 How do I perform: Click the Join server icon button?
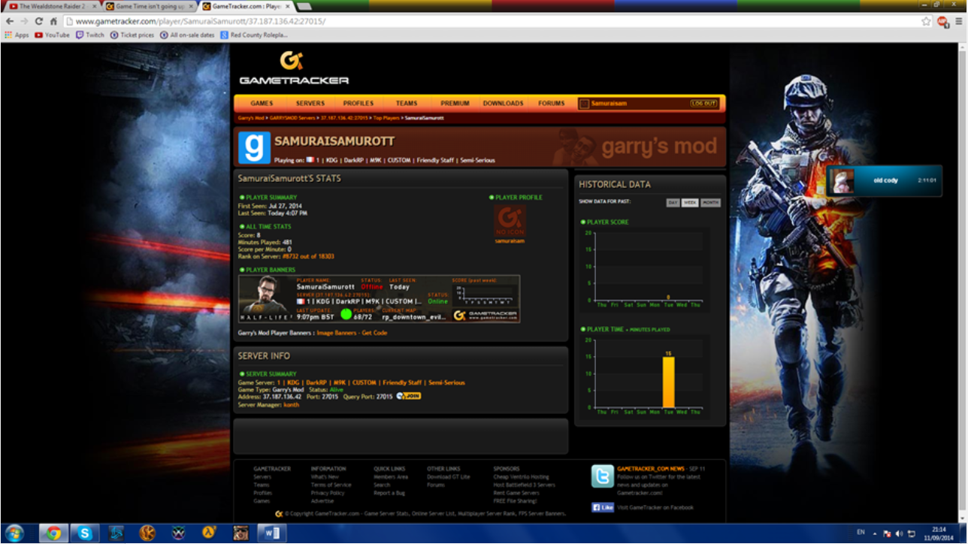409,396
